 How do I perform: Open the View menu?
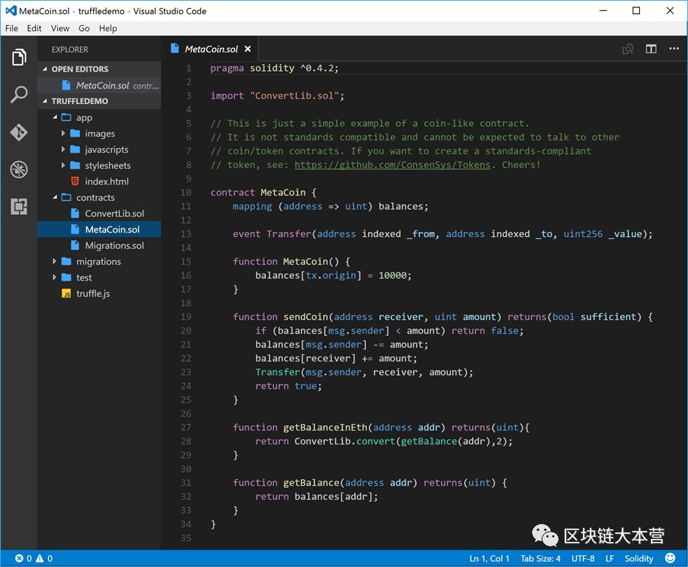[60, 28]
